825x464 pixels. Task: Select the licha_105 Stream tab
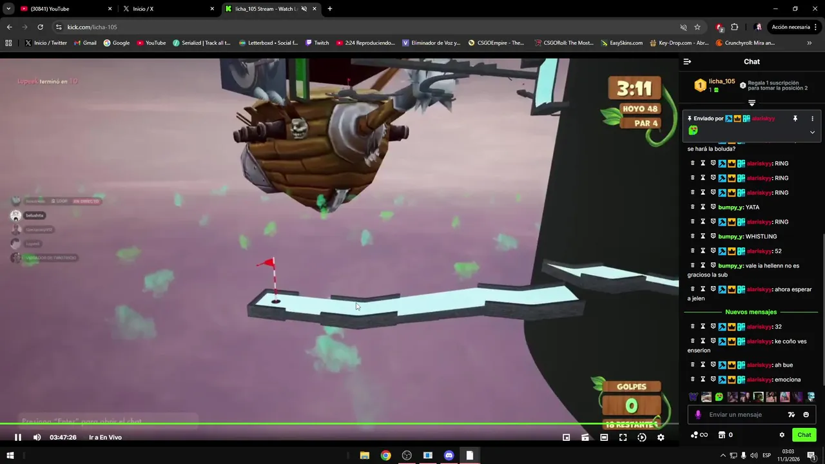(271, 9)
